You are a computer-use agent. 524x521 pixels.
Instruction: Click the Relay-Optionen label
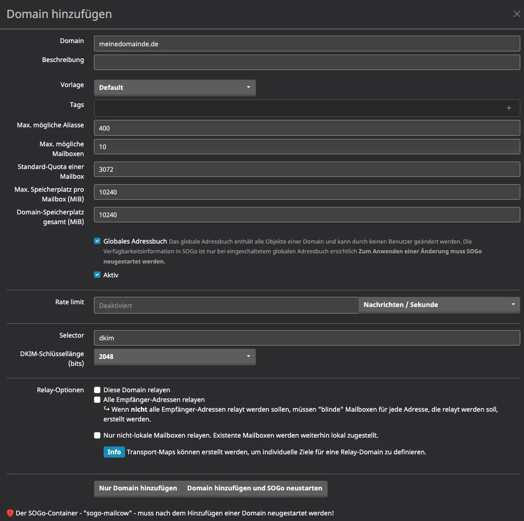coord(61,390)
